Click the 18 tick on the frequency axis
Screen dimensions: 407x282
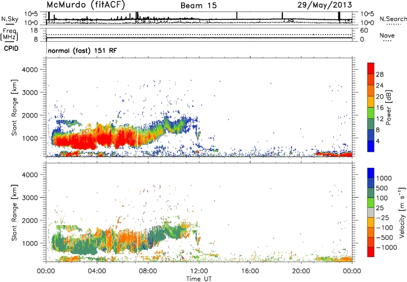coord(34,31)
